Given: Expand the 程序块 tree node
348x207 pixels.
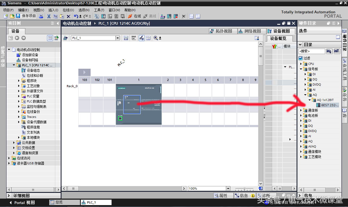Looking at the screenshot, I should pyautogui.click(x=19, y=81).
